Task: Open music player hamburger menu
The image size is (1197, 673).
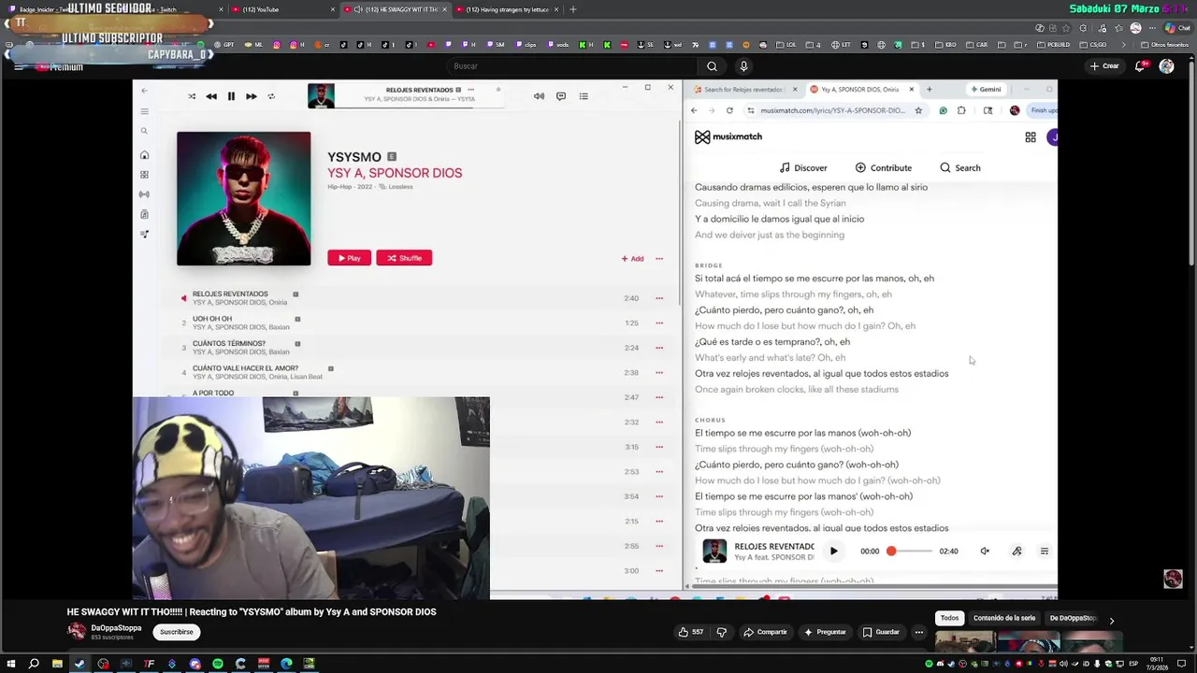Action: pyautogui.click(x=144, y=111)
